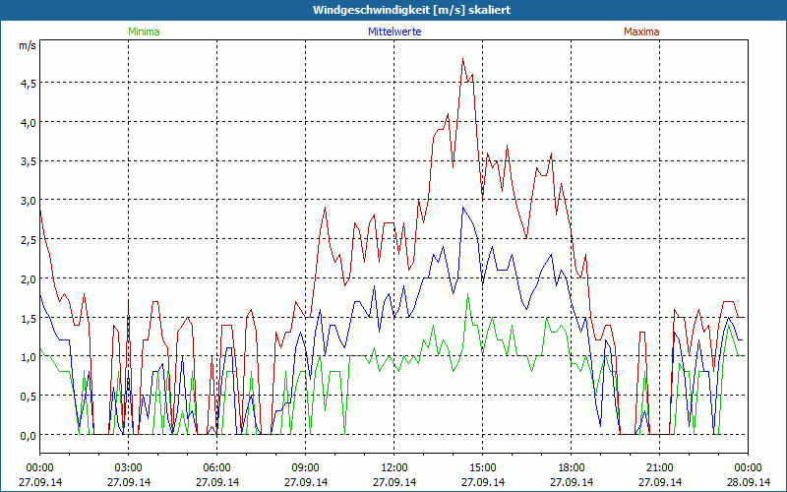Click the 12:00 time axis label

(394, 468)
